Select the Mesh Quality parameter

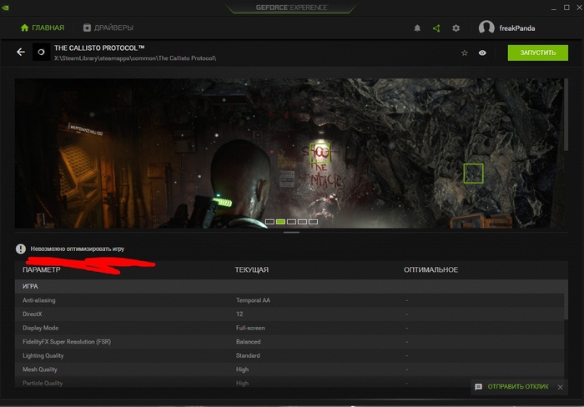(40, 369)
